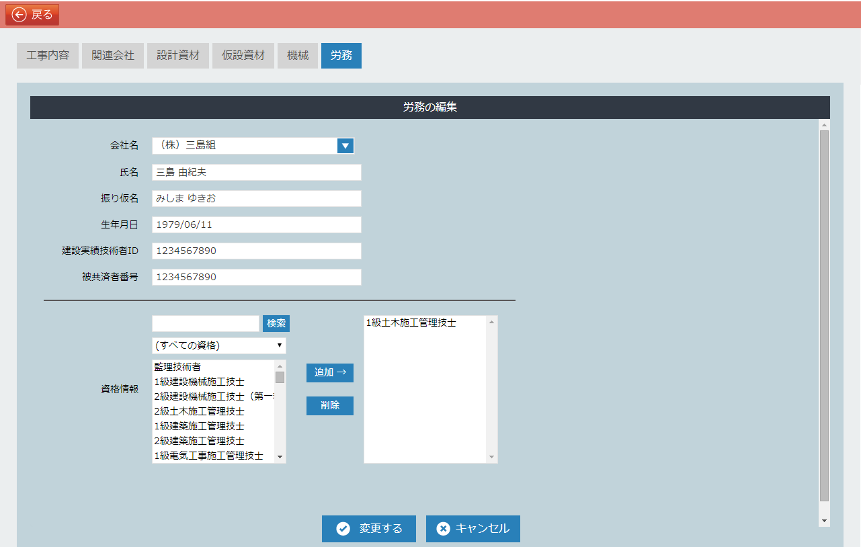Click the 会社名 field showing (株)三島組

[x=245, y=146]
